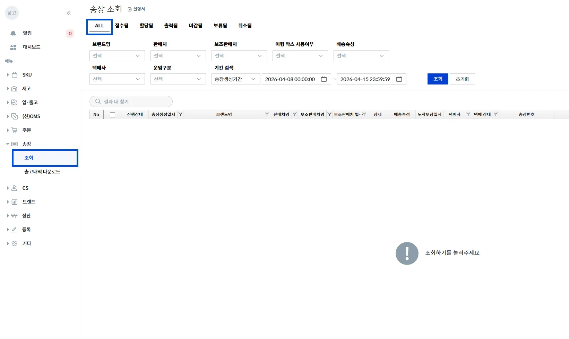Click the 설명서 document icon
Image resolution: width=569 pixels, height=339 pixels.
[x=130, y=9]
